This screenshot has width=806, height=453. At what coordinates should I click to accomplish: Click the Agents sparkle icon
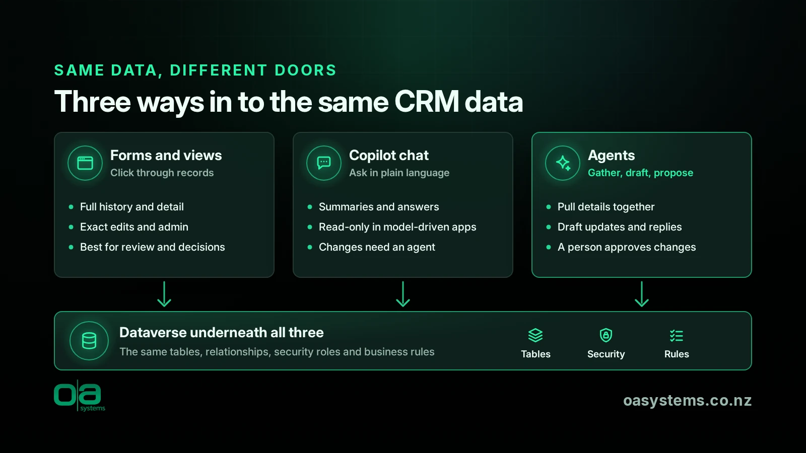pyautogui.click(x=563, y=163)
